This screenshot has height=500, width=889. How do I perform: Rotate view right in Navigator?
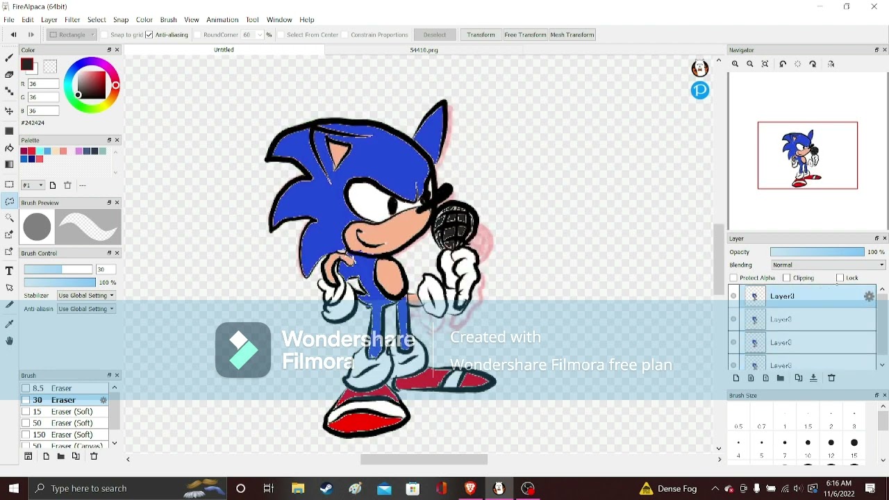click(813, 64)
